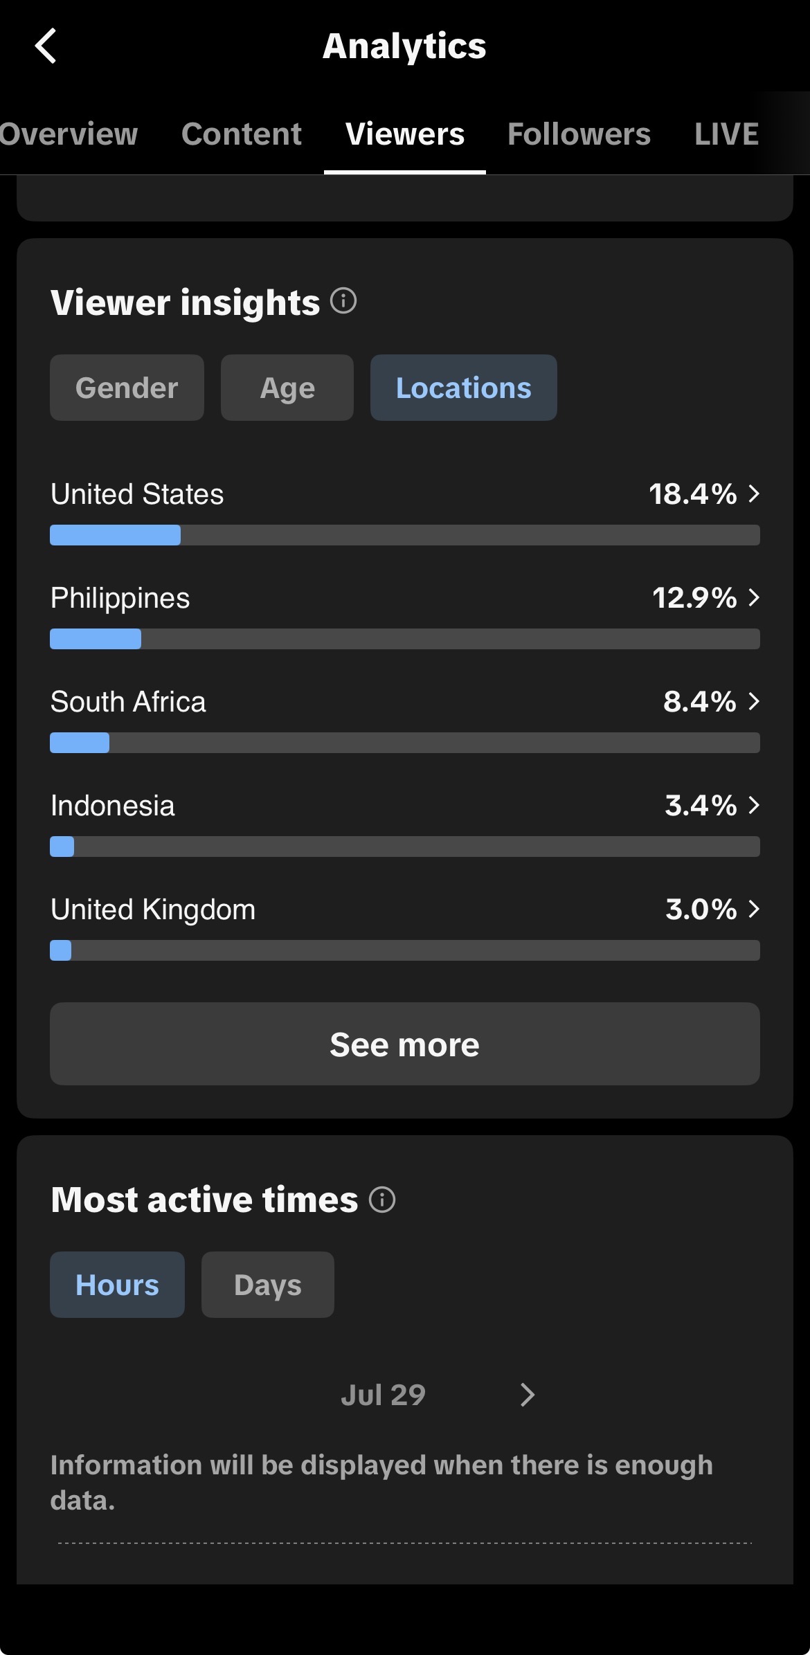Tap the See more button

(x=405, y=1044)
